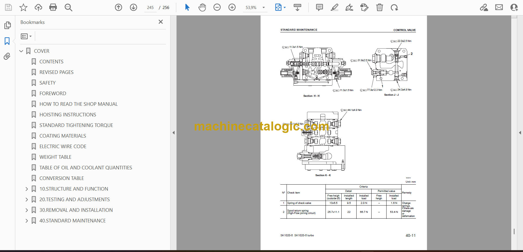Image resolution: width=523 pixels, height=252 pixels.
Task: Open fit page options dropdown arrow
Action: 285,8
